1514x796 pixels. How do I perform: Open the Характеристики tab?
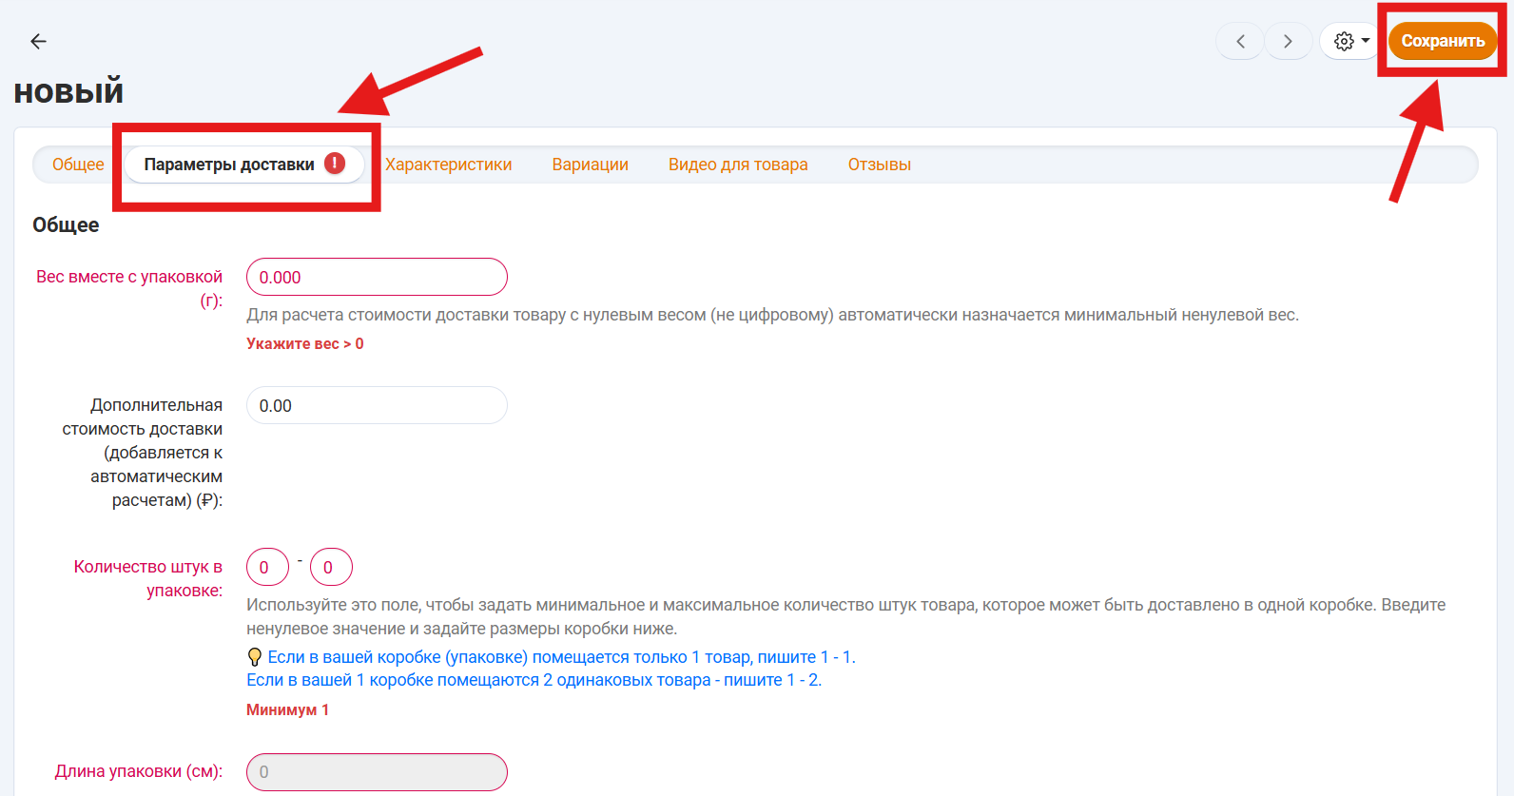[448, 165]
